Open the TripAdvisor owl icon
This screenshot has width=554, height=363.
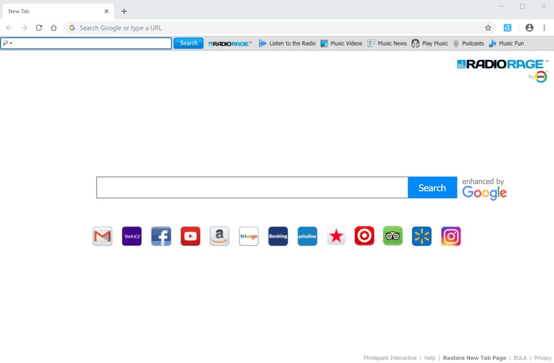point(392,235)
